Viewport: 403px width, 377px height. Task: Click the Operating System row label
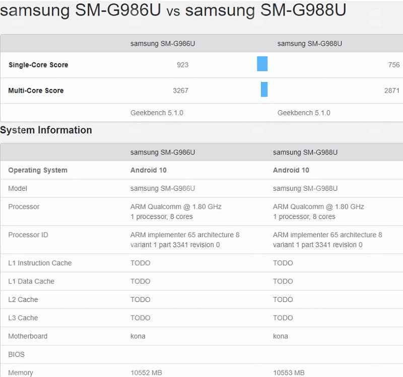38,170
